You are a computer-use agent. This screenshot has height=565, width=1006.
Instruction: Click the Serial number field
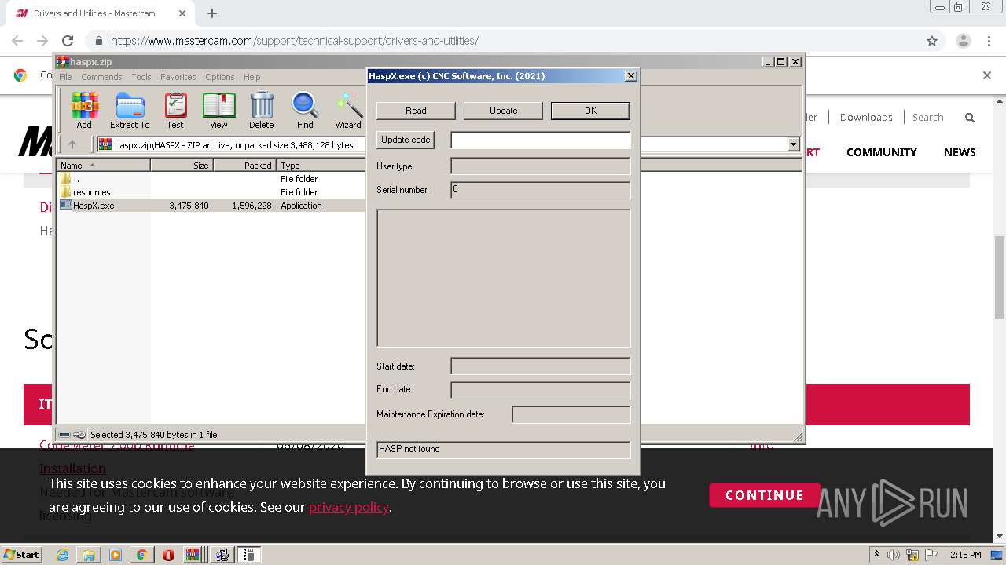coord(541,190)
